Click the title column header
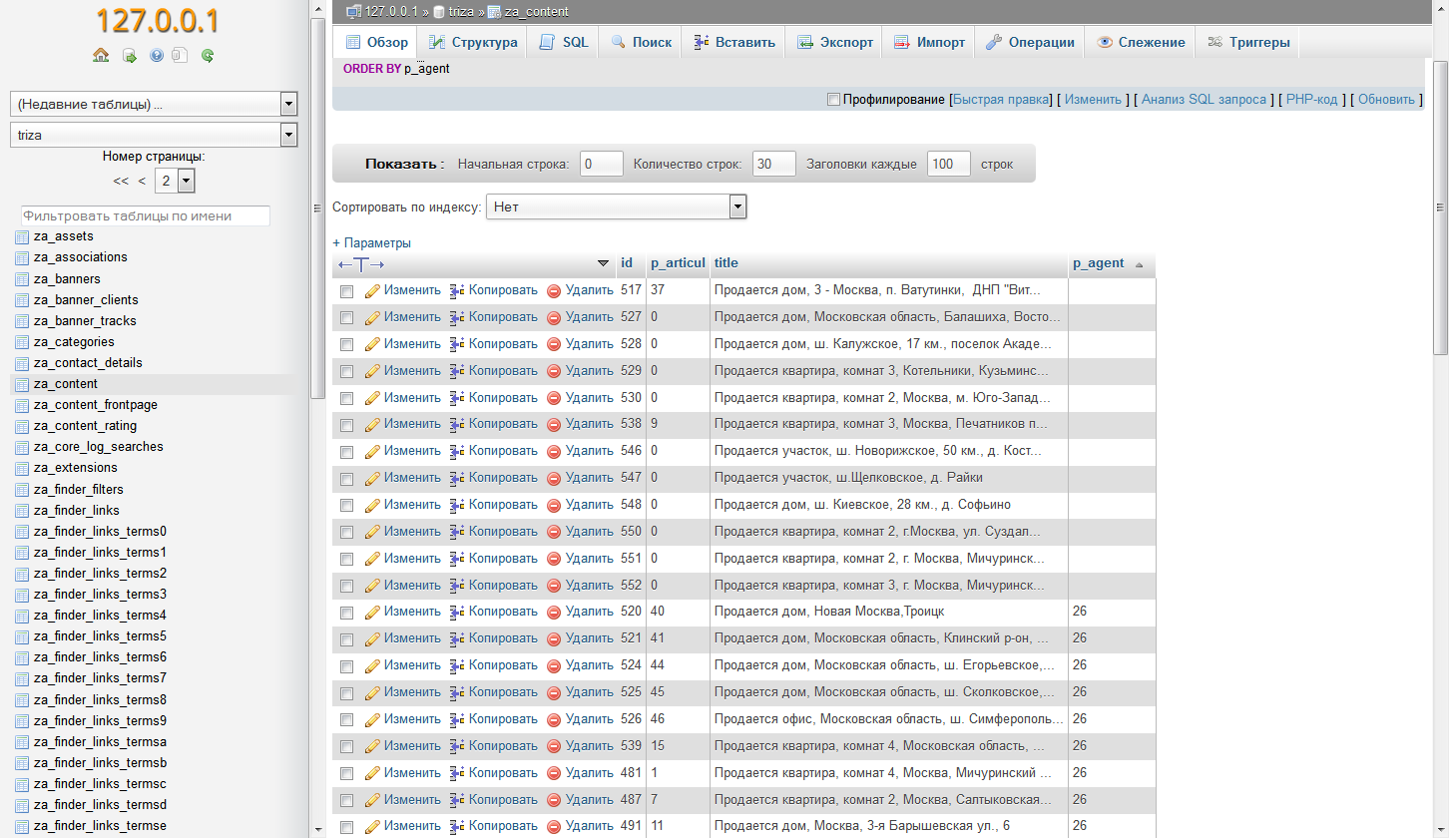 pos(726,263)
